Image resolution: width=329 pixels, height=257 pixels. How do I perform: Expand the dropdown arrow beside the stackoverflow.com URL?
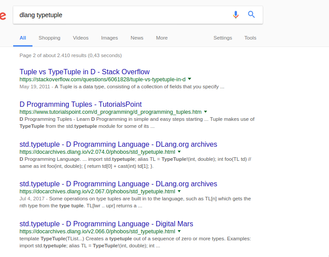coord(190,79)
